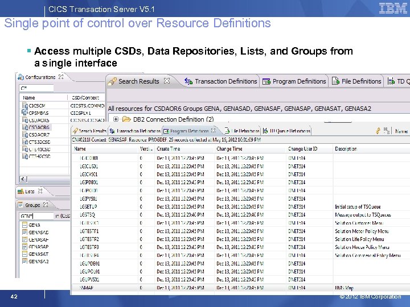
Task: Select the LGUPVS01 program row
Action: tap(240, 280)
